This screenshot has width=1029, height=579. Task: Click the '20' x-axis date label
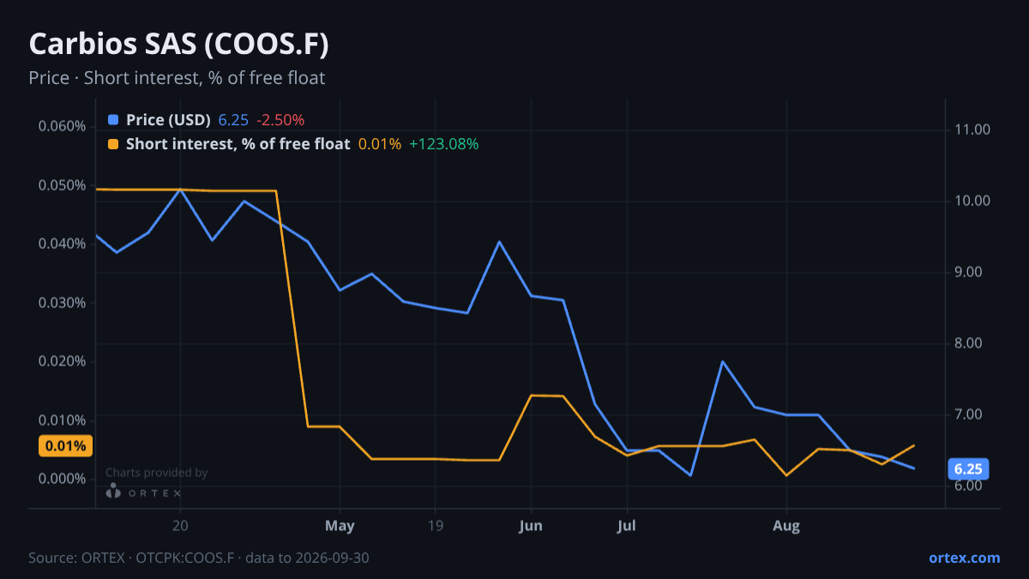point(180,526)
